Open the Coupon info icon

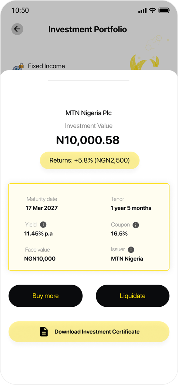136,225
